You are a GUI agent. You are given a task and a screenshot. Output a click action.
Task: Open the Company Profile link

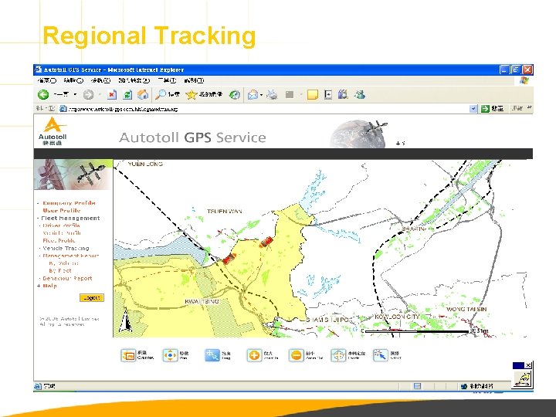pyautogui.click(x=69, y=203)
